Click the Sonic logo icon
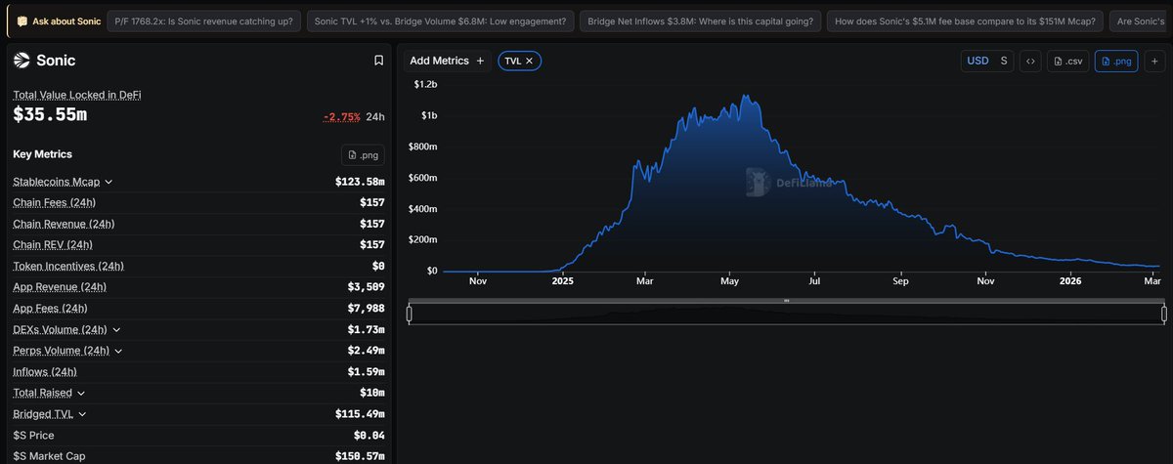This screenshot has width=1173, height=464. click(22, 61)
